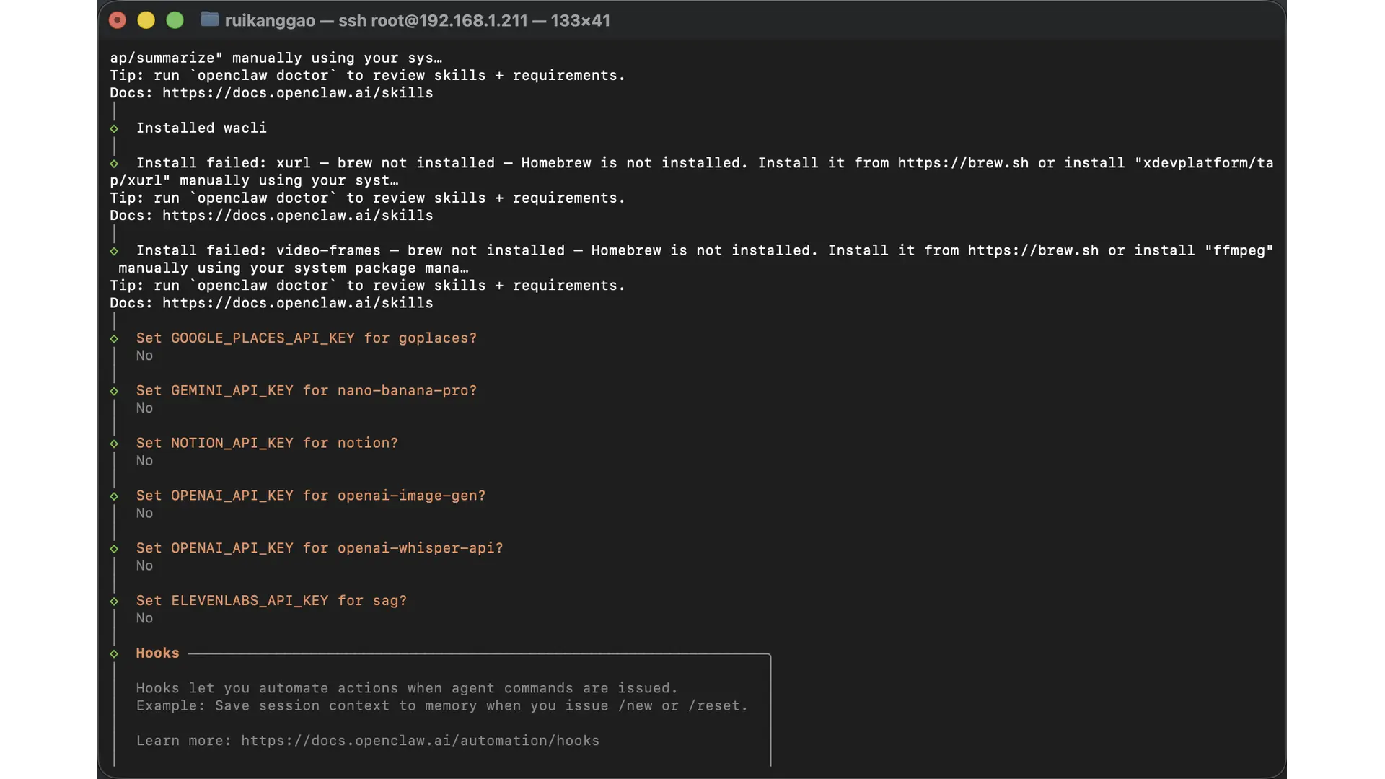Open the brew.sh link in the video-frames failure line

(1033, 250)
